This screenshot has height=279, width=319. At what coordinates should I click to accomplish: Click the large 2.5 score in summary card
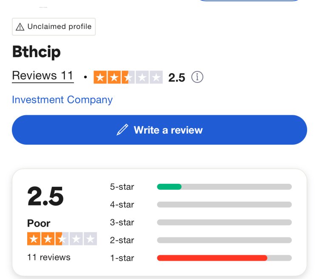tap(46, 196)
